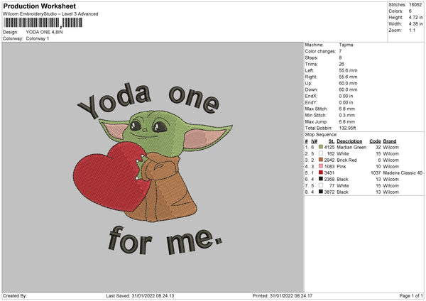
Task: Click the Width value 4.38 in
Action: point(415,24)
